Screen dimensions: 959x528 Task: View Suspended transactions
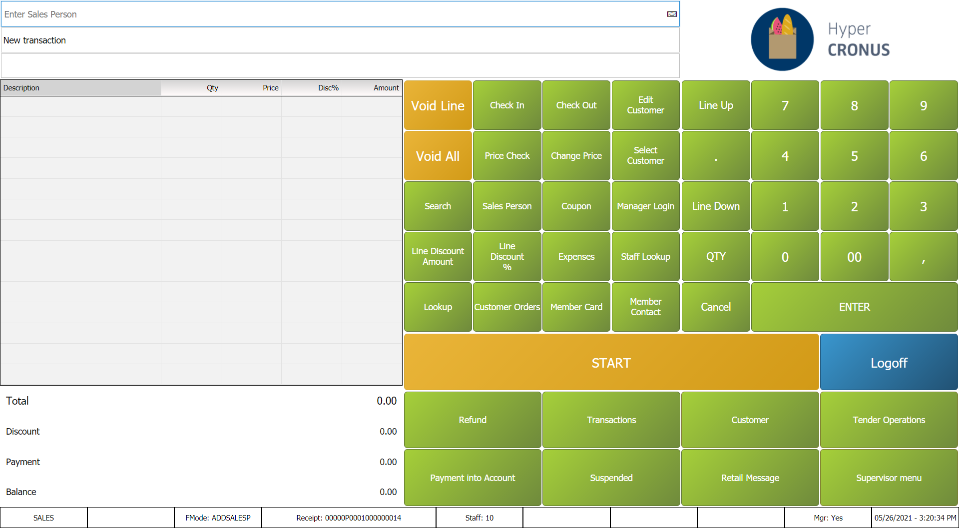(x=611, y=478)
